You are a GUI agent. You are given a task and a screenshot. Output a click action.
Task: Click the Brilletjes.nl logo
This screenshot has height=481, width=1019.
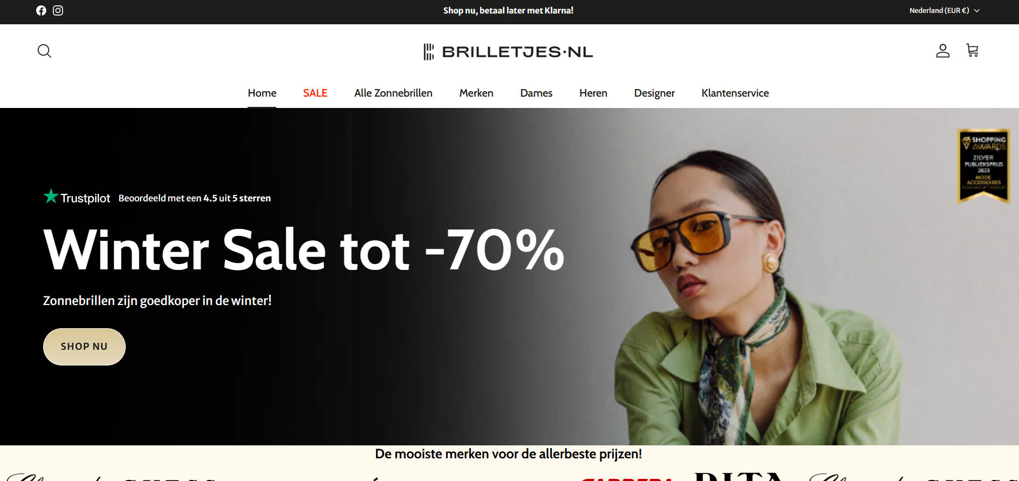[x=508, y=52]
